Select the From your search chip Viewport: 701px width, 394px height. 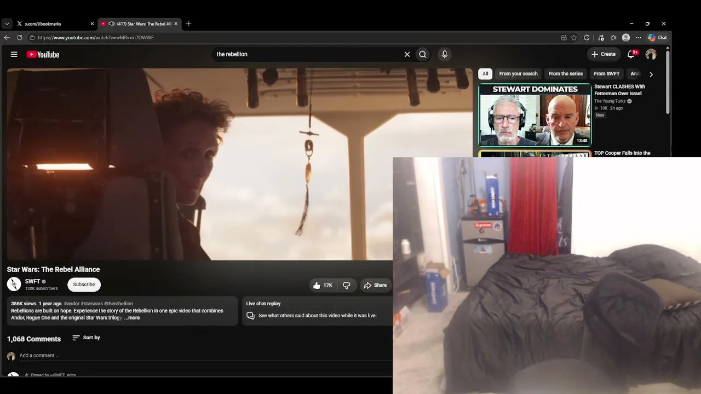(x=518, y=74)
